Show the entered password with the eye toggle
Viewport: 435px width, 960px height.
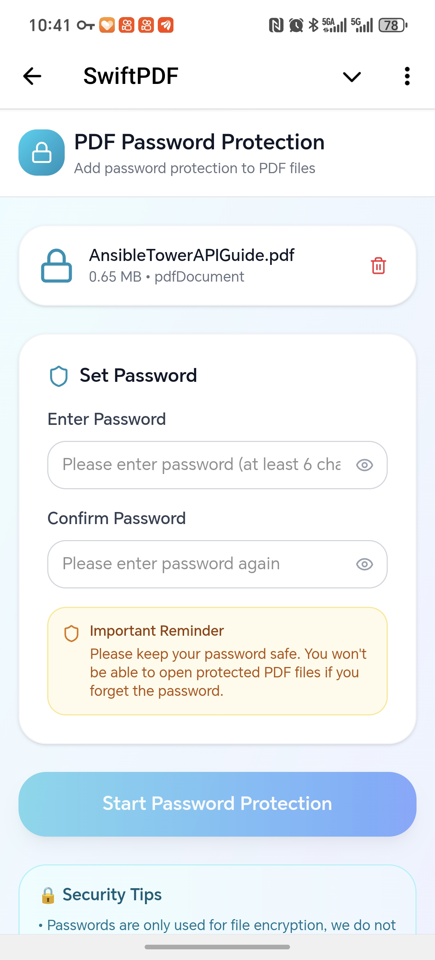coord(364,465)
